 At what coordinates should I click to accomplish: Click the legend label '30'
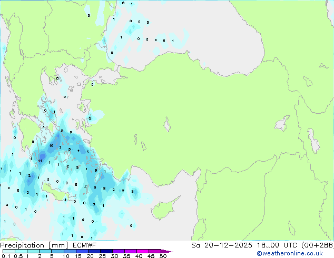click(x=114, y=256)
